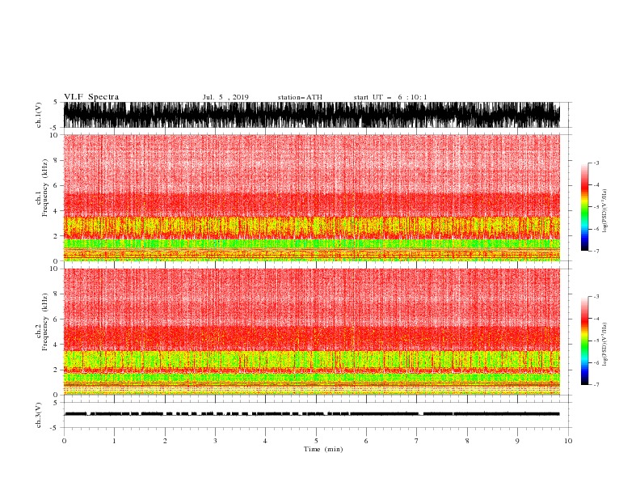Click the time axis tick label '10'

coord(568,441)
